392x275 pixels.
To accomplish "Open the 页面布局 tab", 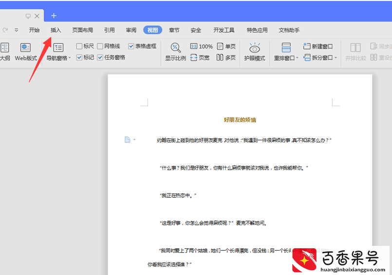I will click(x=82, y=30).
